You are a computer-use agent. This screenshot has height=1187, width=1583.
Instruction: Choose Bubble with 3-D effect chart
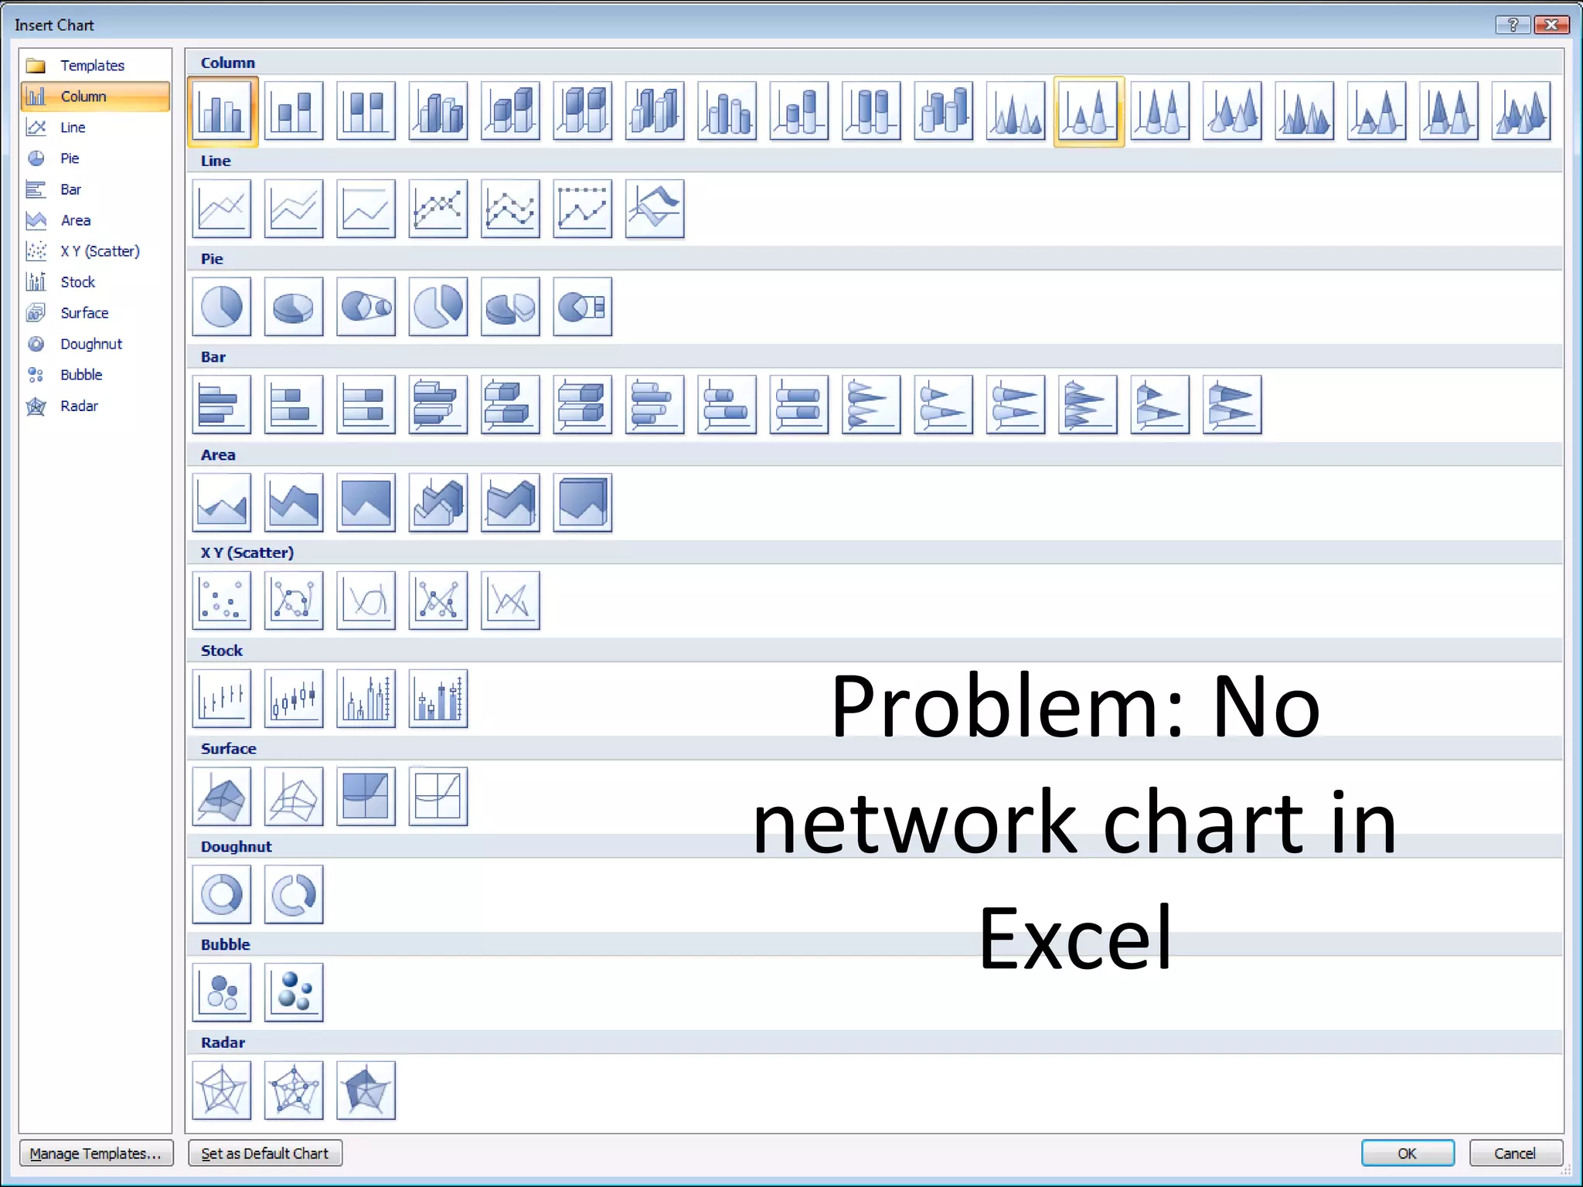click(294, 992)
